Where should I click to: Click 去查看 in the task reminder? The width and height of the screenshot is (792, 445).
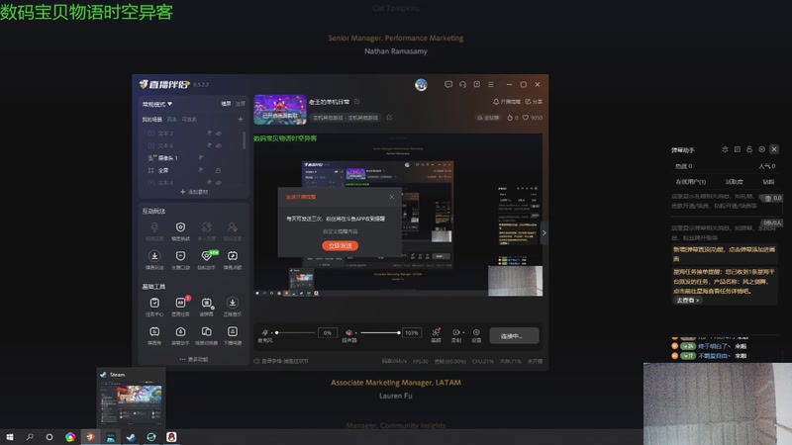[687, 301]
